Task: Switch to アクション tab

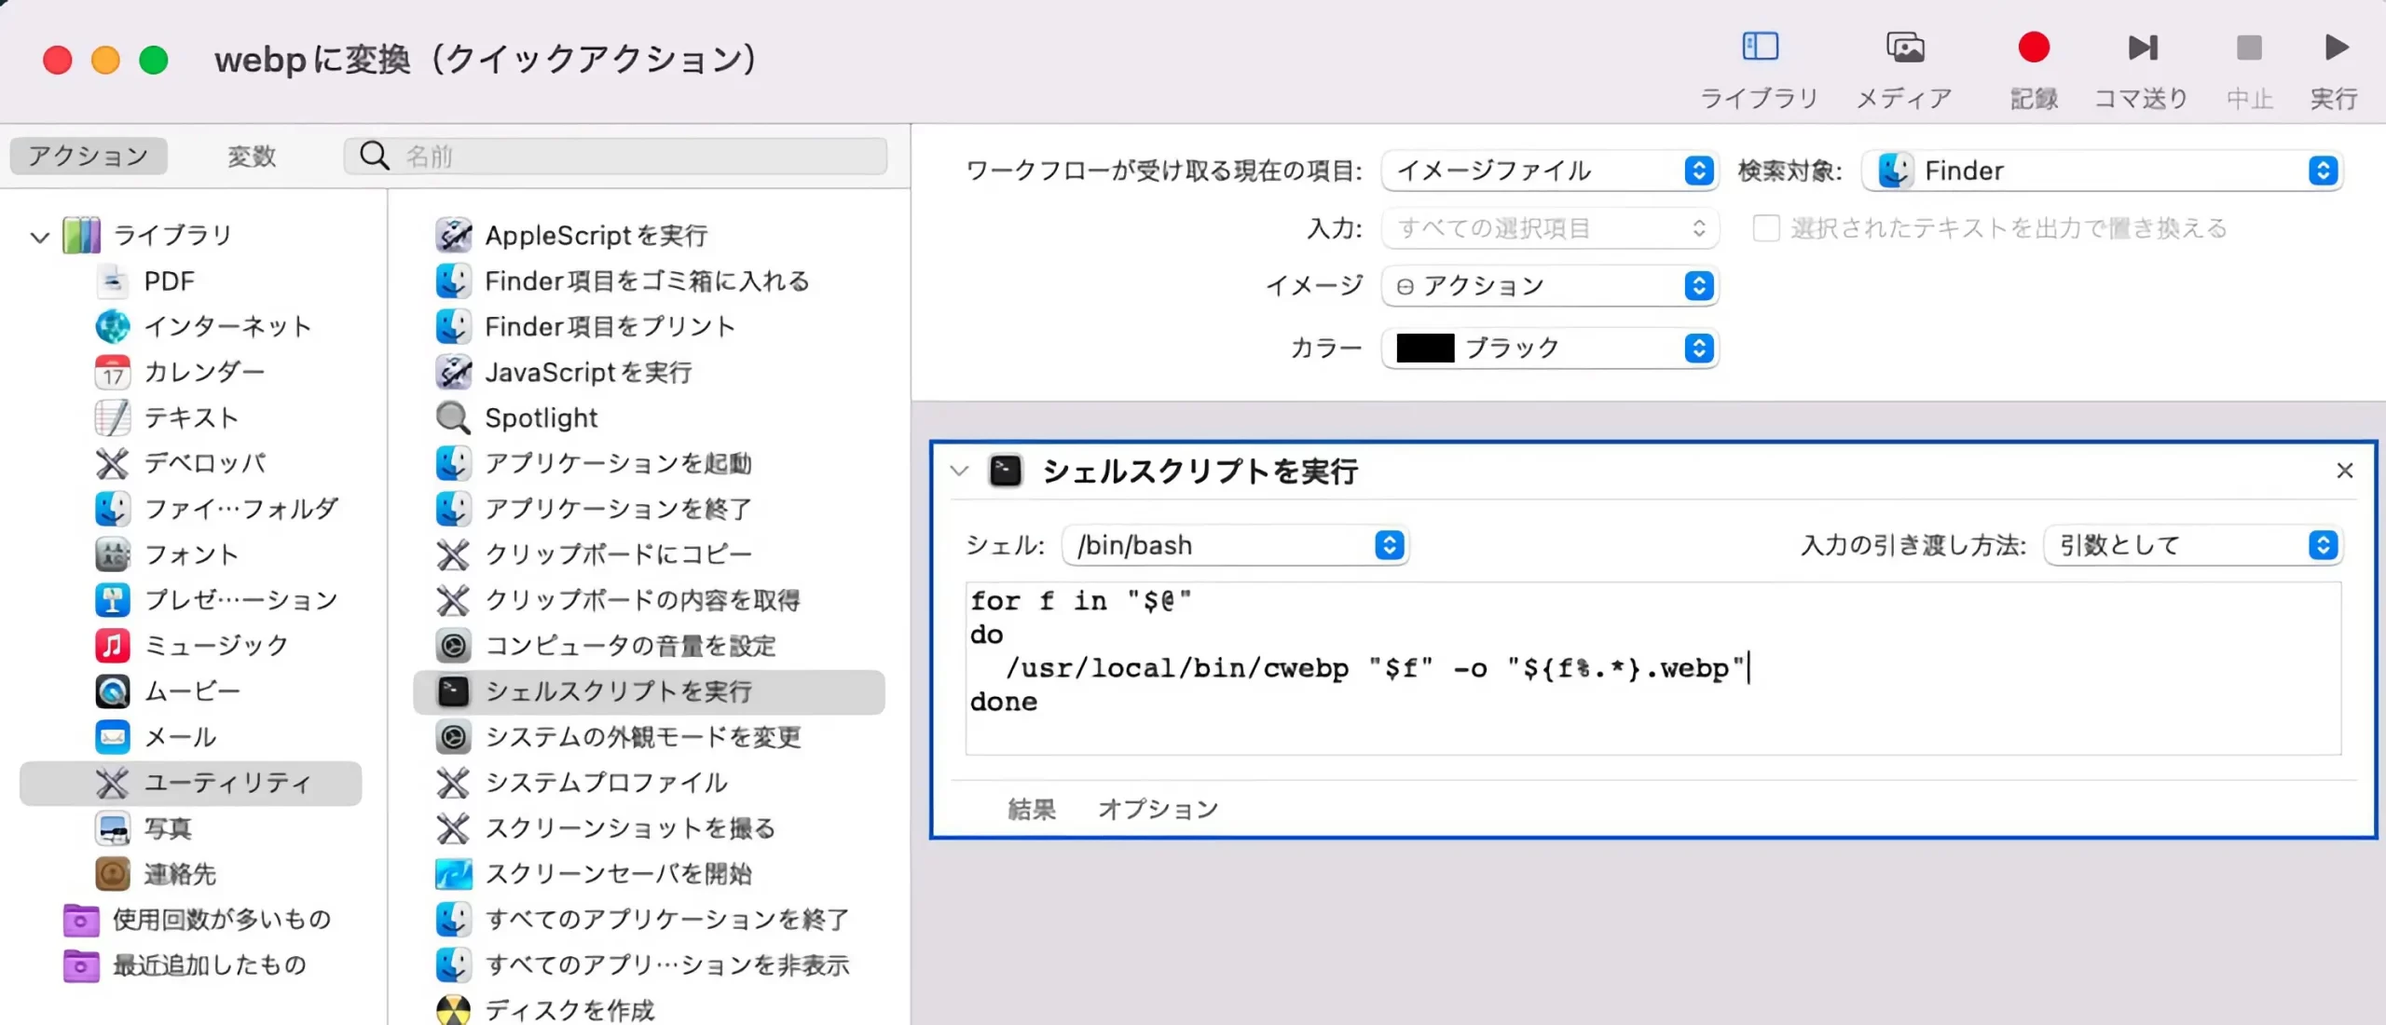Action: pyautogui.click(x=89, y=156)
